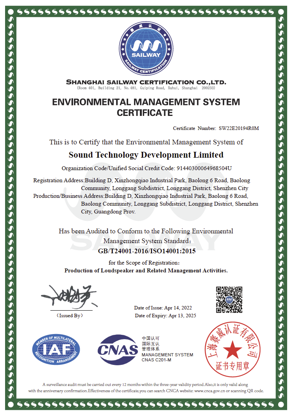Screen dimensions: 293x416
Task: Click the Room 401 Guiping Road address line
Action: coord(146,88)
